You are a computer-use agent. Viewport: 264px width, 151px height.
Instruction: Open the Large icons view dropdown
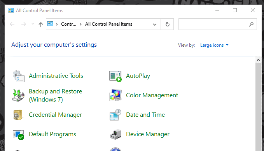[x=214, y=45]
